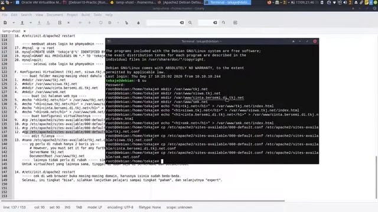Open the Document menu
The height and width of the screenshot is (212, 378).
click(x=55, y=15)
